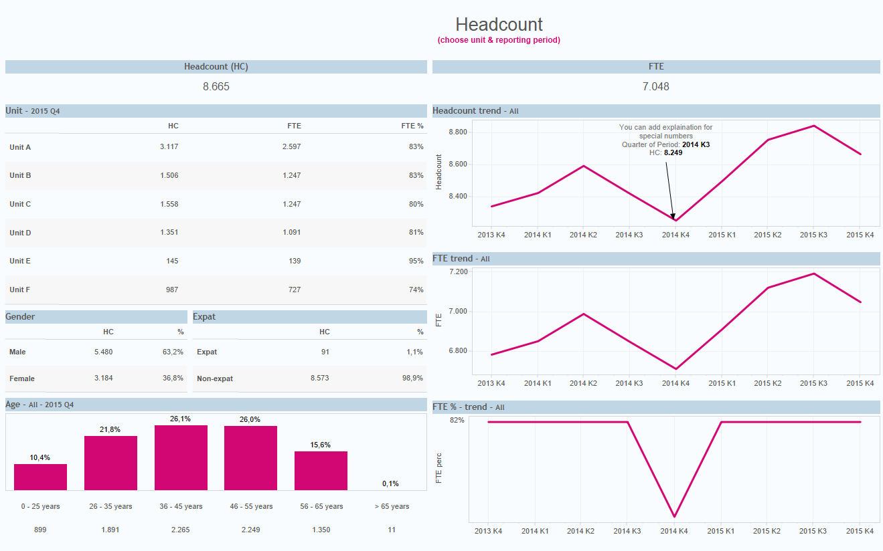
Task: Select the Gender section header
Action: pos(96,317)
